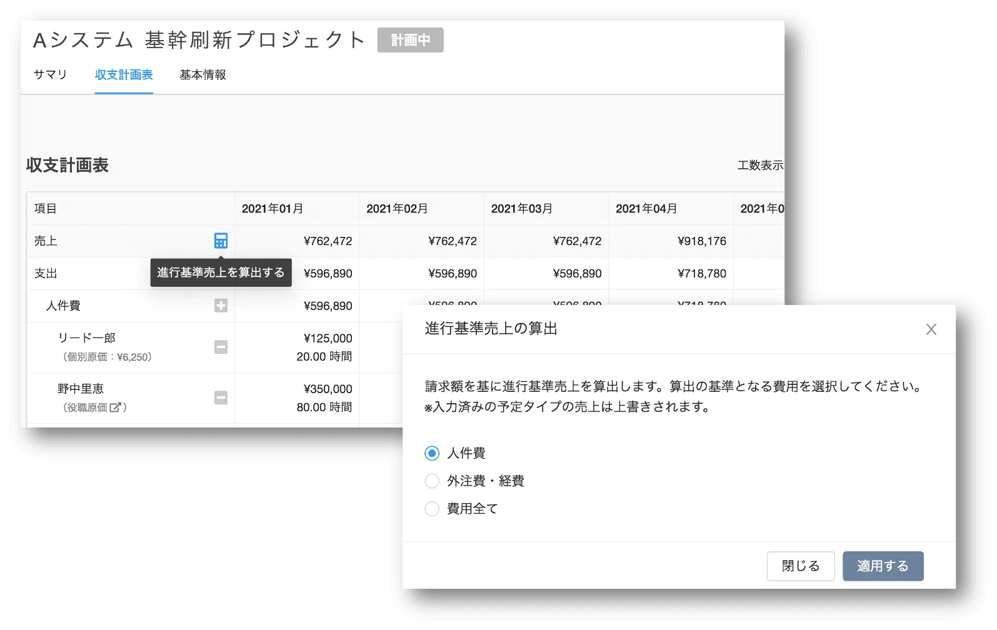Switch to the サマリ tab

click(50, 75)
